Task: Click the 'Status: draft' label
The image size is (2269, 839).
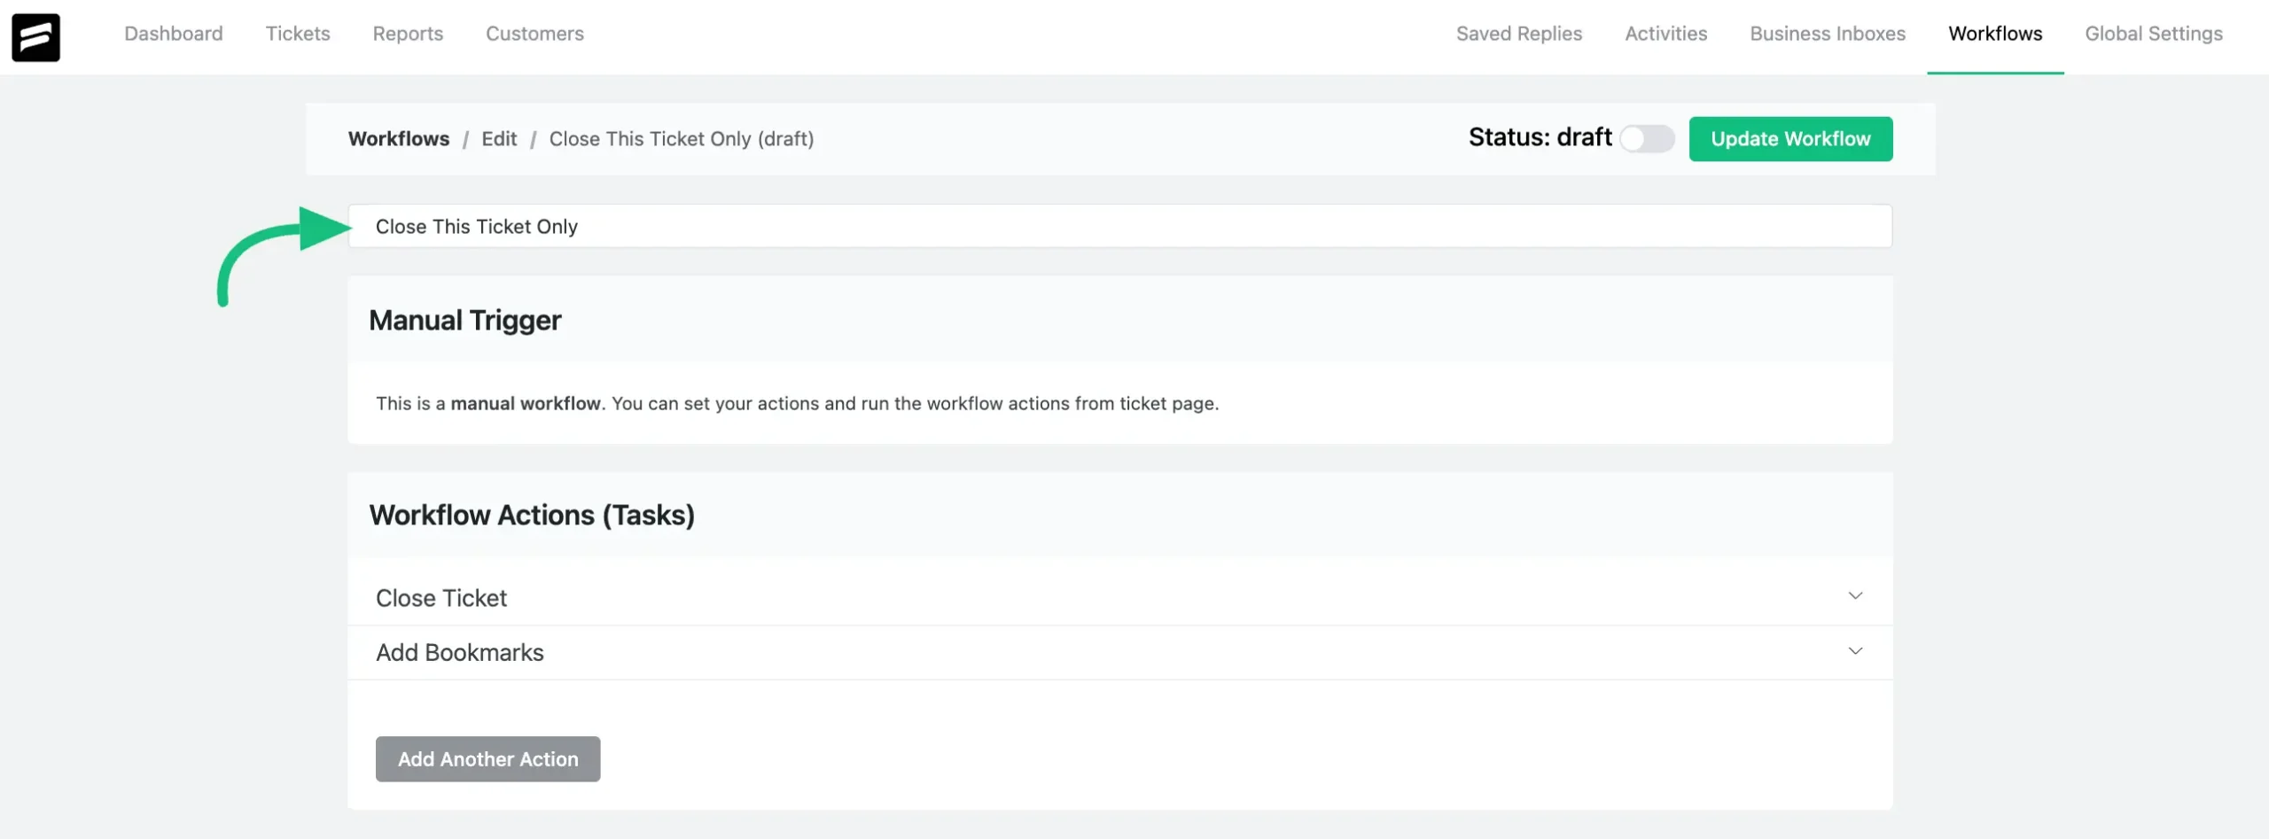Action: coord(1540,137)
